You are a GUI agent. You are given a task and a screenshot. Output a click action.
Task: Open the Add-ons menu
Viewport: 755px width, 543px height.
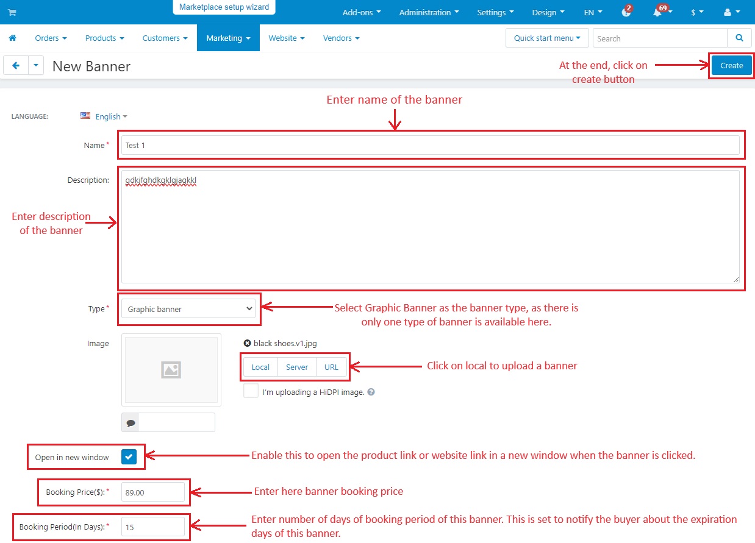(362, 12)
